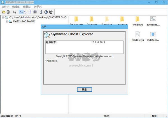Image resolution: width=168 pixels, height=118 pixels.
Task: Click the 12.0.0.8019 text below copyright
Action: (51, 61)
